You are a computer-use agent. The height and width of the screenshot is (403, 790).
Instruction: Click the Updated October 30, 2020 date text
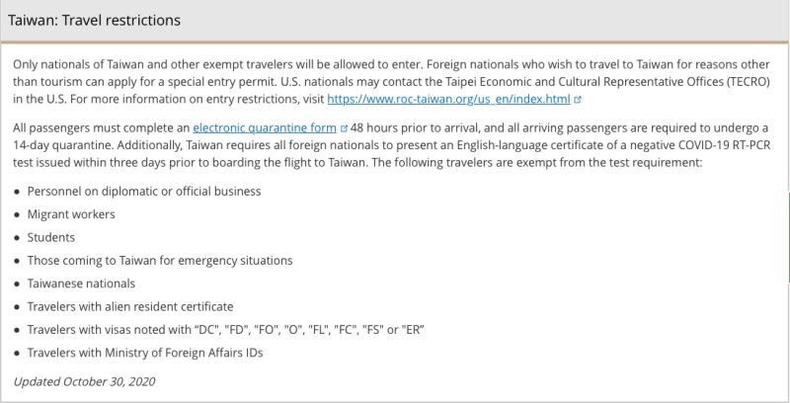84,382
